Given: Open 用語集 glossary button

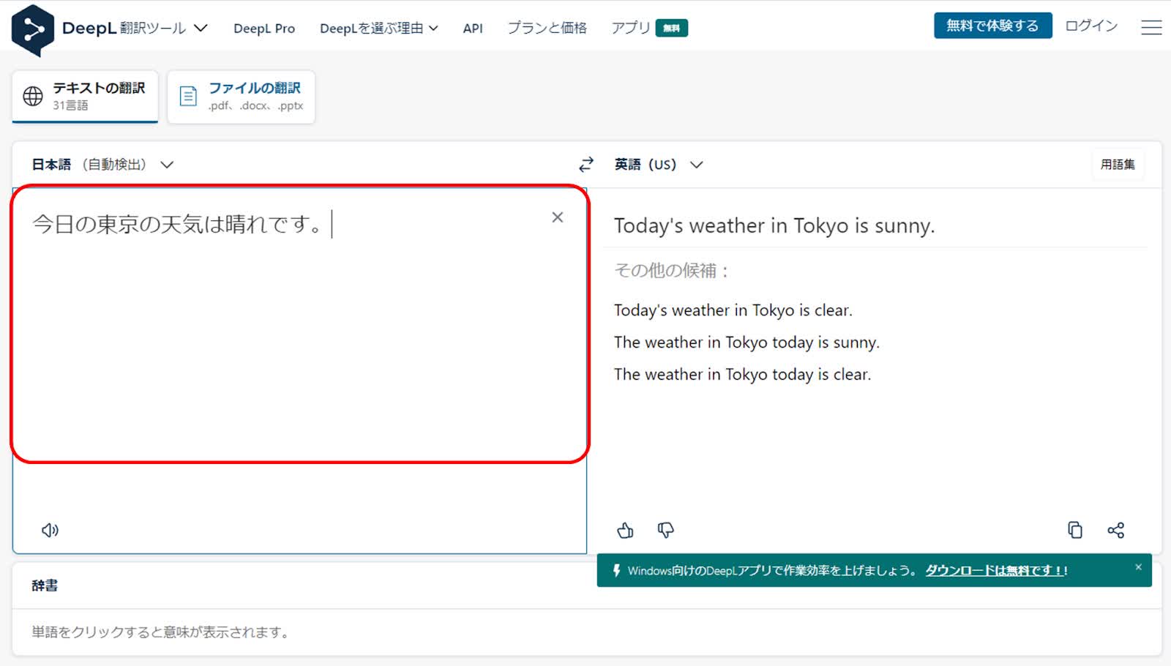Looking at the screenshot, I should click(1118, 165).
